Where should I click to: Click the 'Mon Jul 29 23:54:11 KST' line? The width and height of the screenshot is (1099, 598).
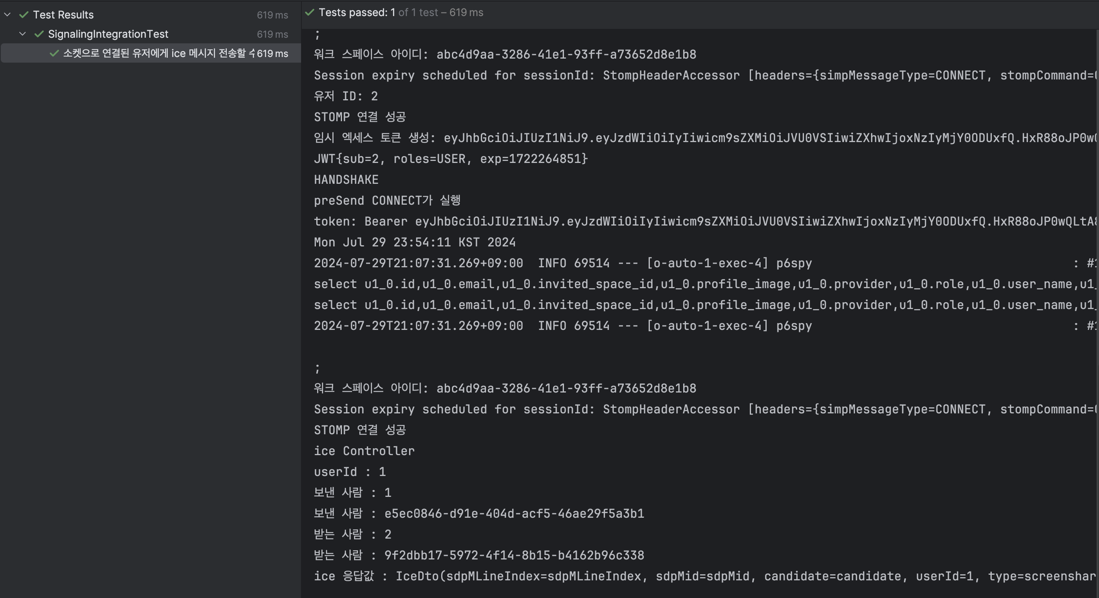click(x=414, y=242)
